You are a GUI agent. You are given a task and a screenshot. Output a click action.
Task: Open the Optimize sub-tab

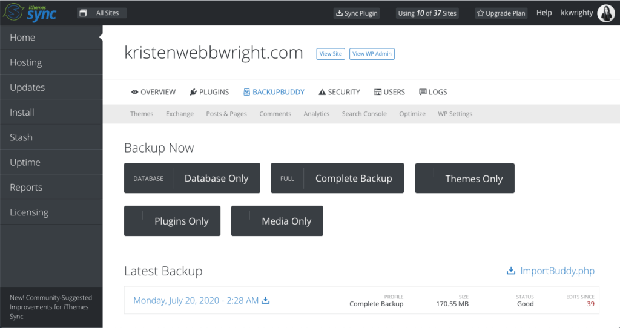(412, 114)
